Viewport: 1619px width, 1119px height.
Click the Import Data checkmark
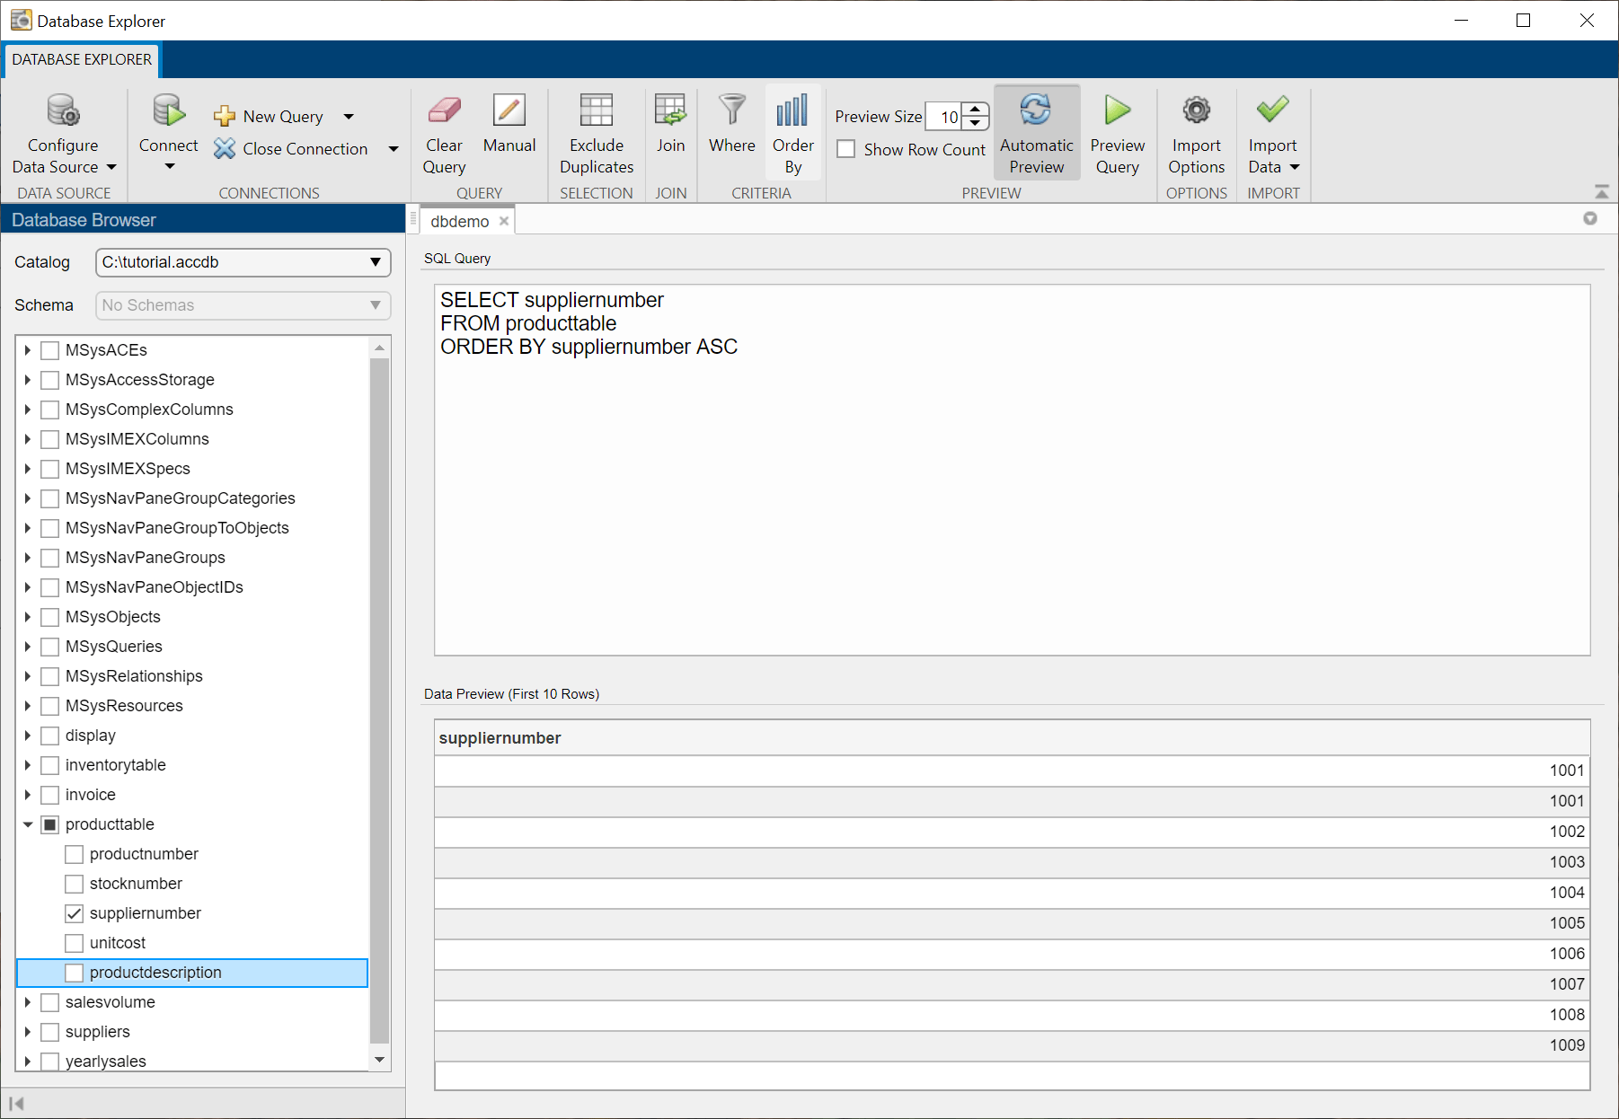(1272, 110)
